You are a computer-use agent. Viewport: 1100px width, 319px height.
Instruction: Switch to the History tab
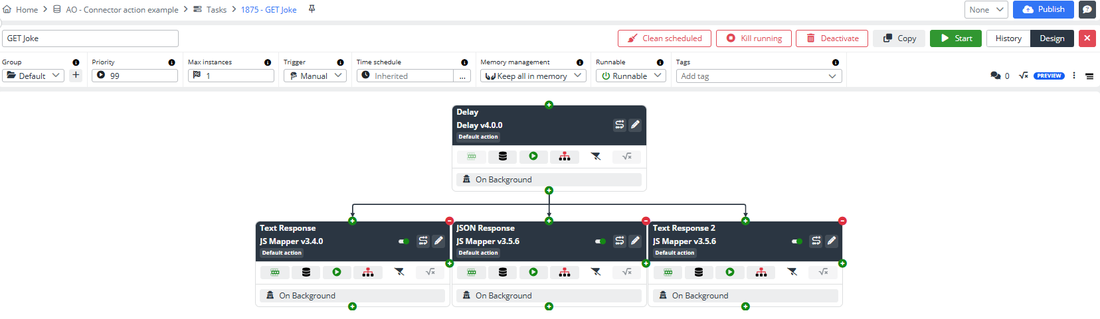click(x=1008, y=38)
